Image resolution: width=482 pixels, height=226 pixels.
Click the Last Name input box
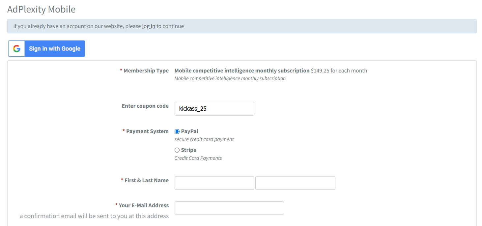[x=295, y=183]
